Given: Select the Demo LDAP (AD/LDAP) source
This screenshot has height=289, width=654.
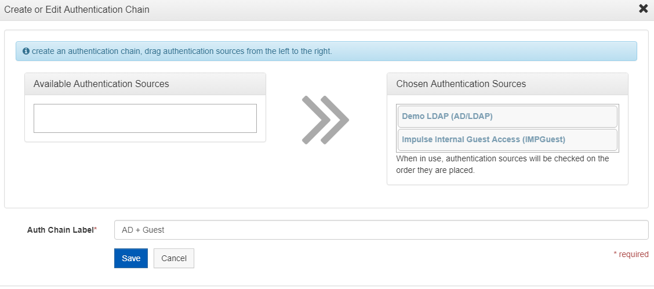Looking at the screenshot, I should pos(507,117).
